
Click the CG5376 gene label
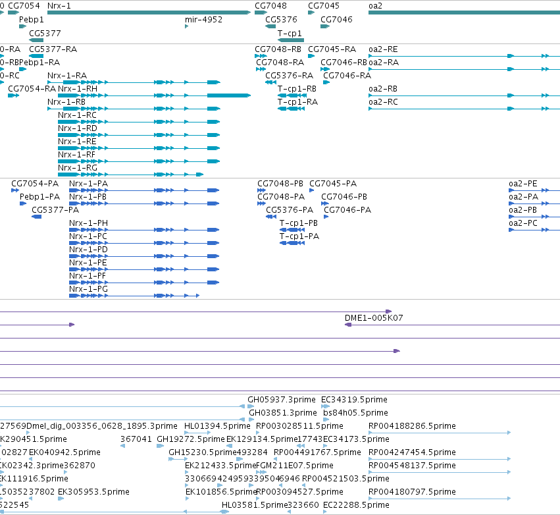click(x=281, y=19)
